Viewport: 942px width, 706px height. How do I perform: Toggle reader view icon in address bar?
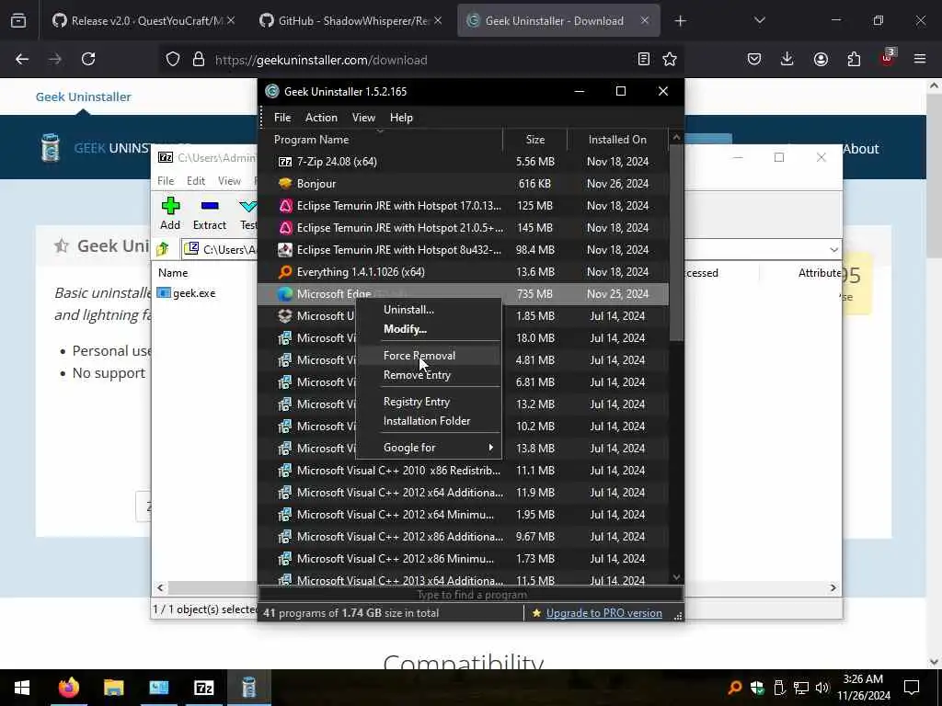[643, 59]
